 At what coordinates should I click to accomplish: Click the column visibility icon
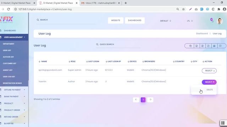coord(220,46)
